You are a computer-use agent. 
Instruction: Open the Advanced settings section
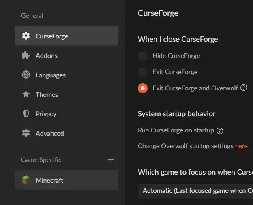(66, 133)
